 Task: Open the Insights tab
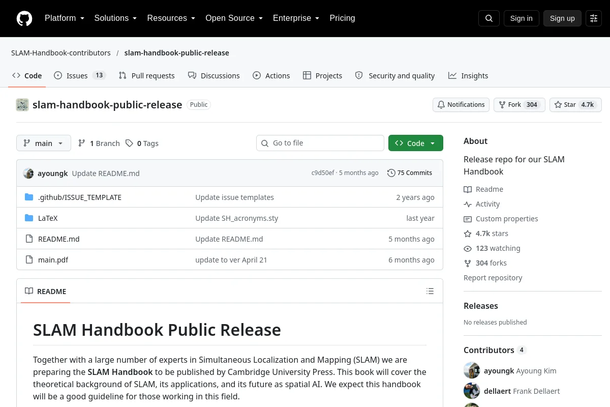click(x=468, y=76)
